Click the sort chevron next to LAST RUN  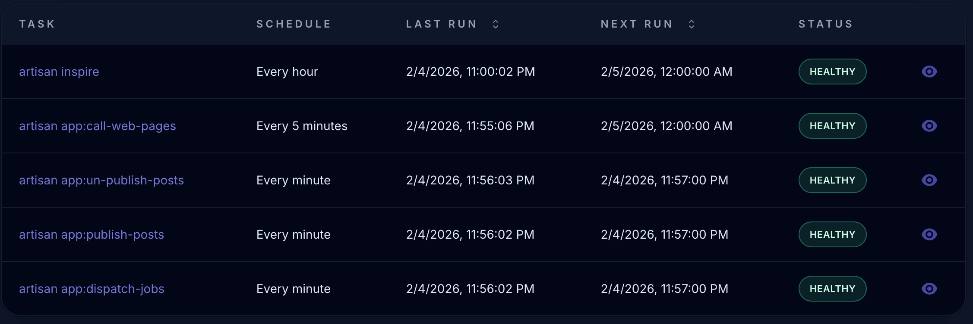pos(495,24)
